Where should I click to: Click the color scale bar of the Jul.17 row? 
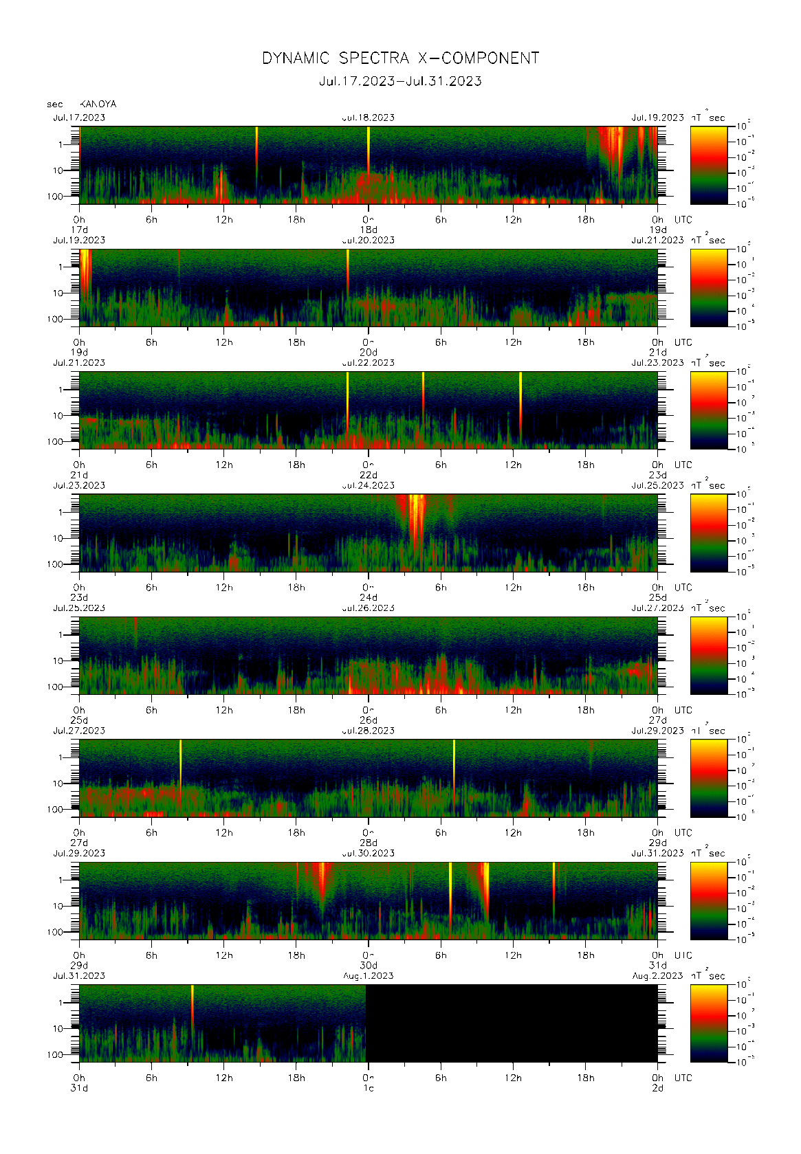[709, 165]
